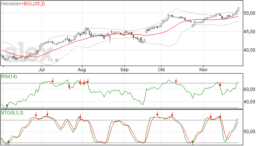261x146 pixels.
Task: Click the 60,00 RSI axis value
Action: 249,89
